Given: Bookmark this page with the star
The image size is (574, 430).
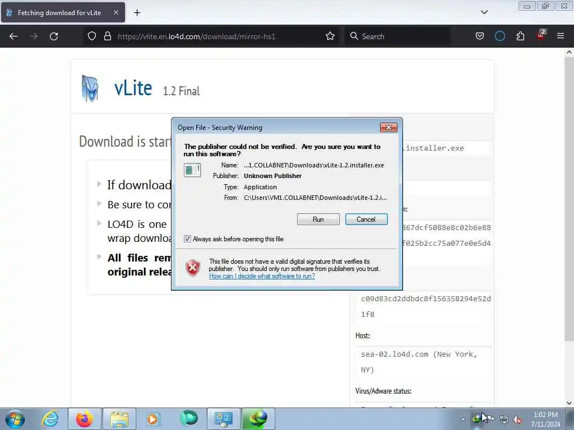Looking at the screenshot, I should tap(330, 36).
